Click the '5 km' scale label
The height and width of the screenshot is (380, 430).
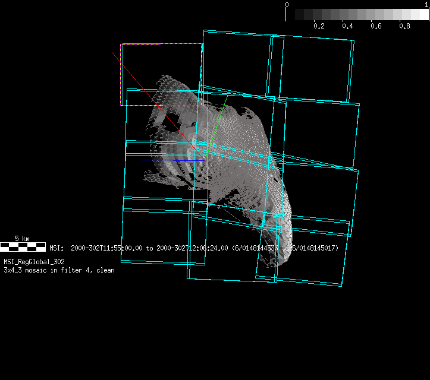[22, 238]
